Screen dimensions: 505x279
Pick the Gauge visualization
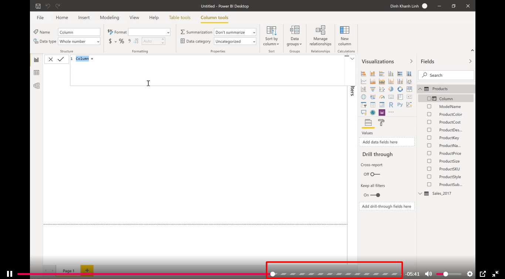pyautogui.click(x=382, y=97)
